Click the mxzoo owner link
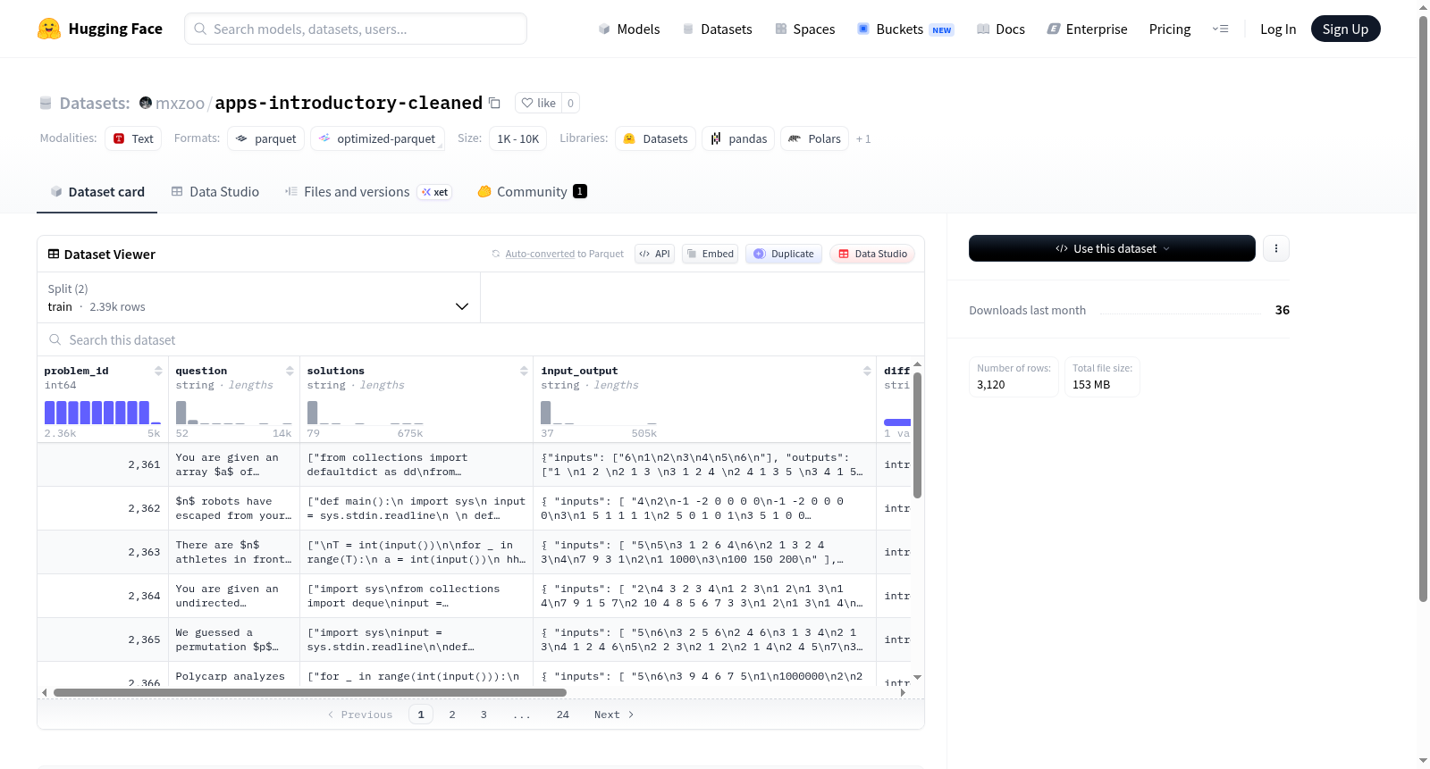The width and height of the screenshot is (1430, 769). (180, 103)
